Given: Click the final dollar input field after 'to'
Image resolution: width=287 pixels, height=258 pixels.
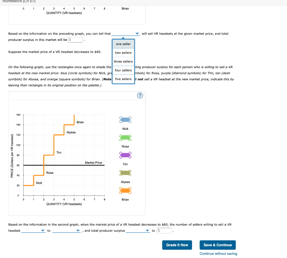Looking at the screenshot, I should [164, 231].
